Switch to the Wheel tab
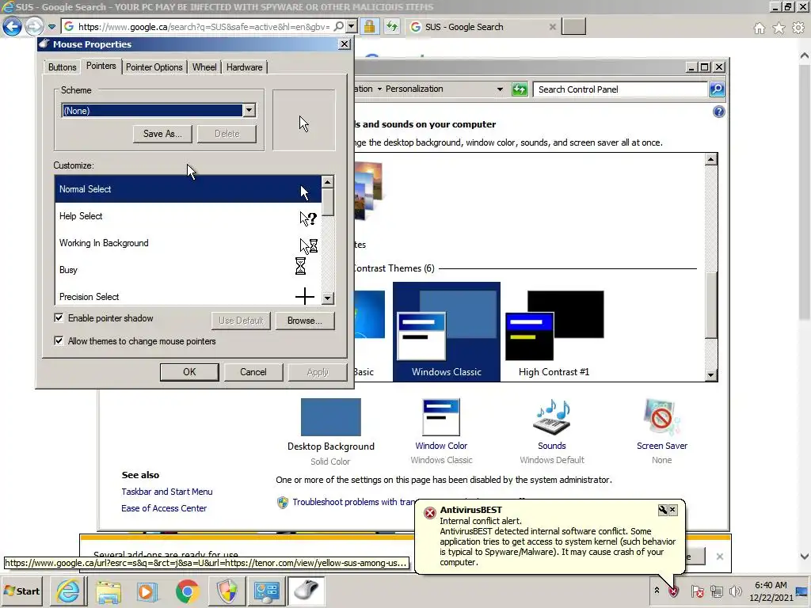 204,67
